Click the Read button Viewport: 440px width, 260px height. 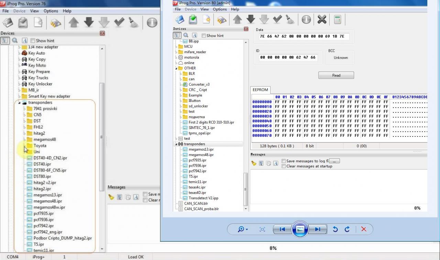[x=336, y=75]
